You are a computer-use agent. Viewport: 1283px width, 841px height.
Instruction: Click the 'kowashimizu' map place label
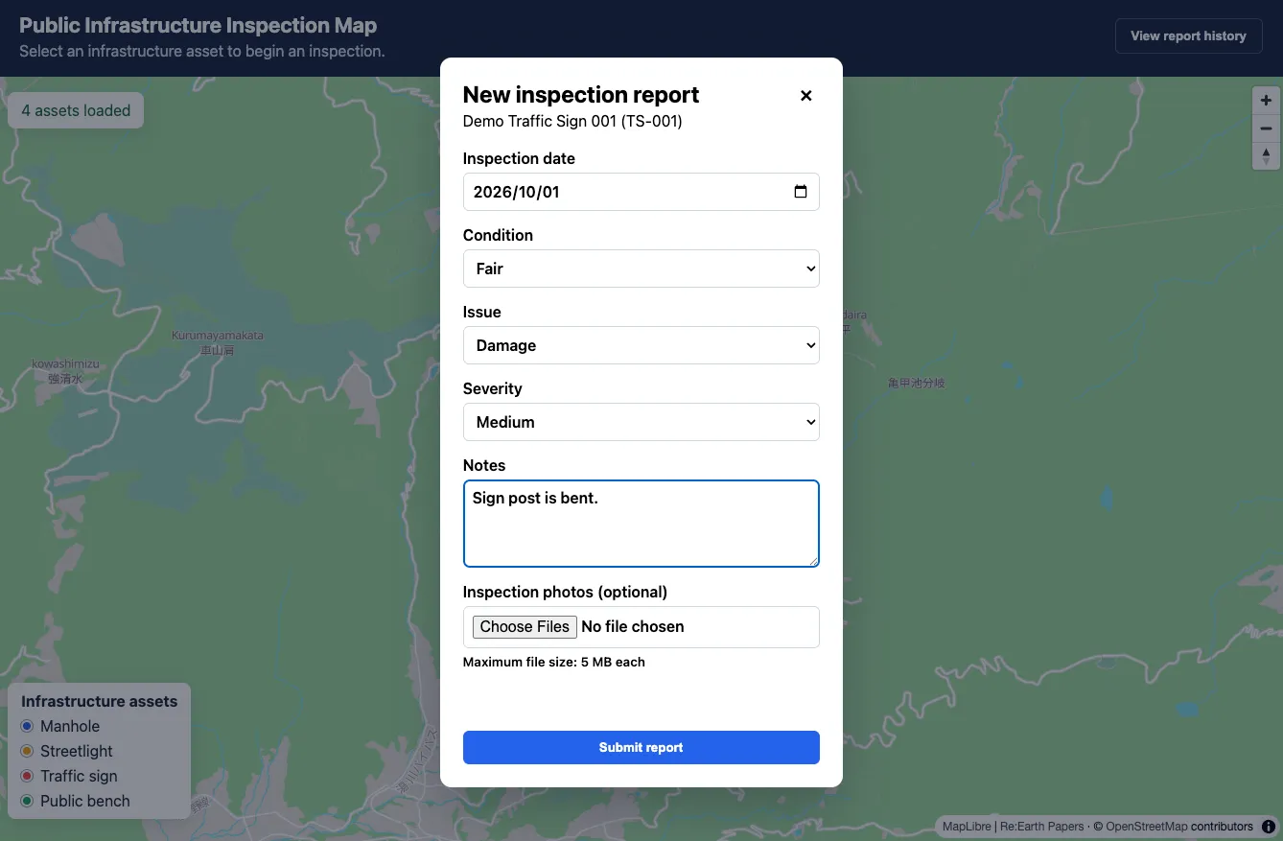click(x=66, y=364)
